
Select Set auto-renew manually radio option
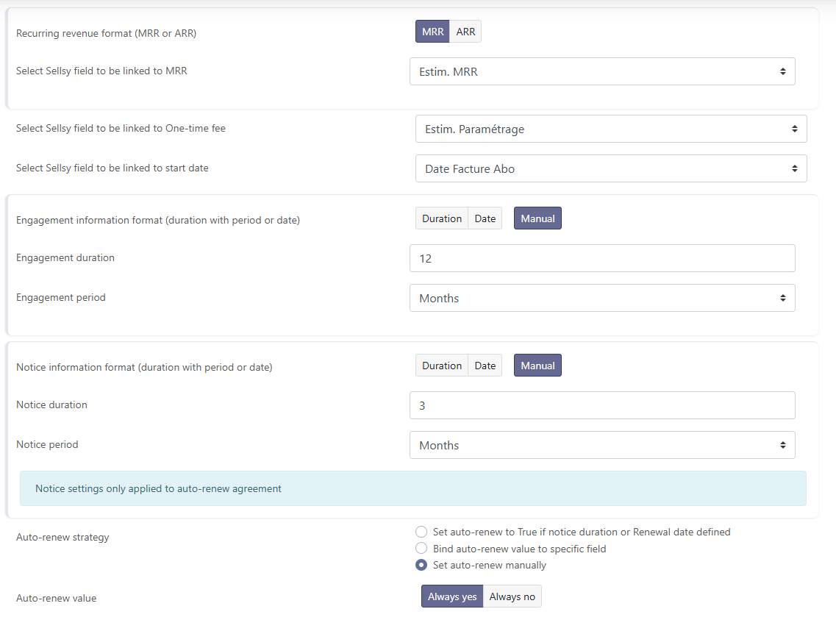(421, 566)
